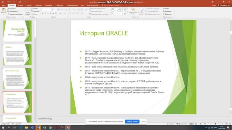
Task: Open the font size combo box
Action: point(55,10)
